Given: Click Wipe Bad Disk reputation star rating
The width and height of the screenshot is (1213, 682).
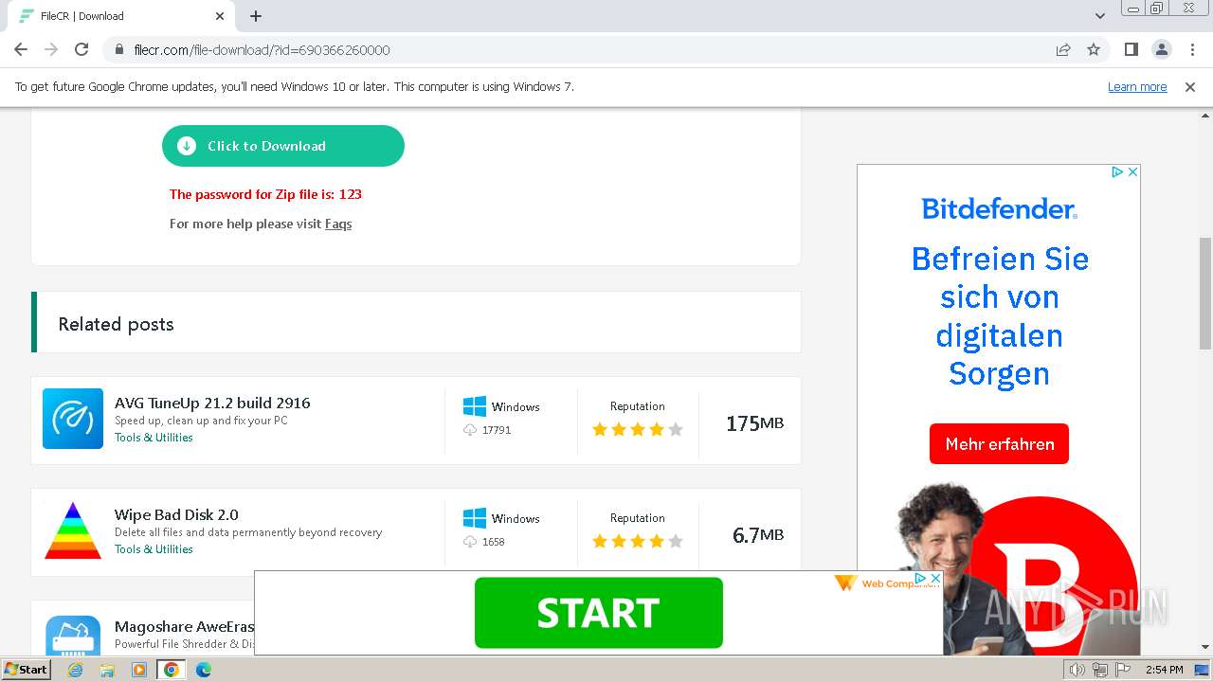Looking at the screenshot, I should (638, 541).
